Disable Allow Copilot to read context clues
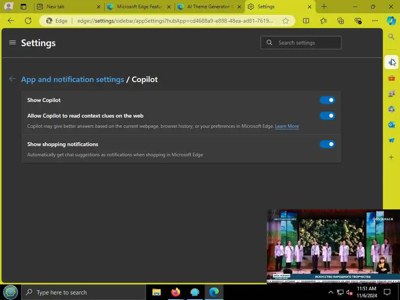This screenshot has width=400, height=300. 327,116
